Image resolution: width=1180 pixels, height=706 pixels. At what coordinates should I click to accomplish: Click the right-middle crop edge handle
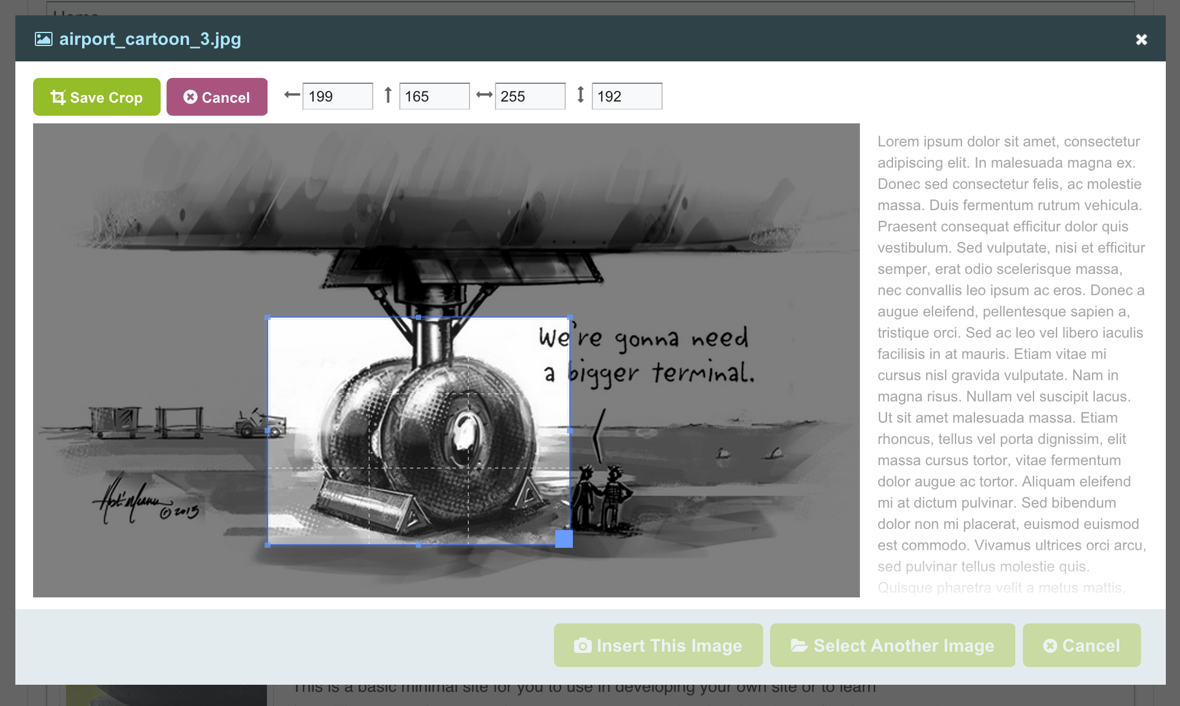570,431
